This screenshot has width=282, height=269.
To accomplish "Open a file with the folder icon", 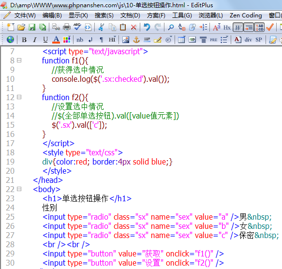I will tap(21, 28).
